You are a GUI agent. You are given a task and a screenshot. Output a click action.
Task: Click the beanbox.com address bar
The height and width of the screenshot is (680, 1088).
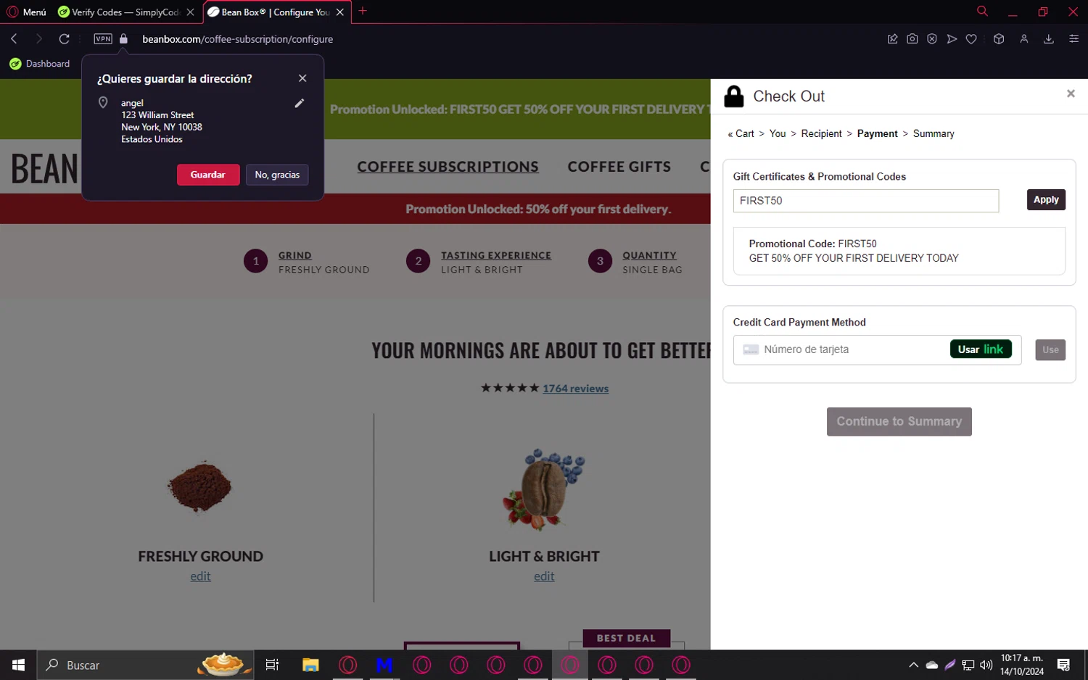coord(238,39)
